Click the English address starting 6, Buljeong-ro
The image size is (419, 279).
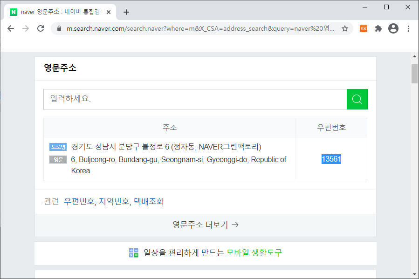(179, 165)
